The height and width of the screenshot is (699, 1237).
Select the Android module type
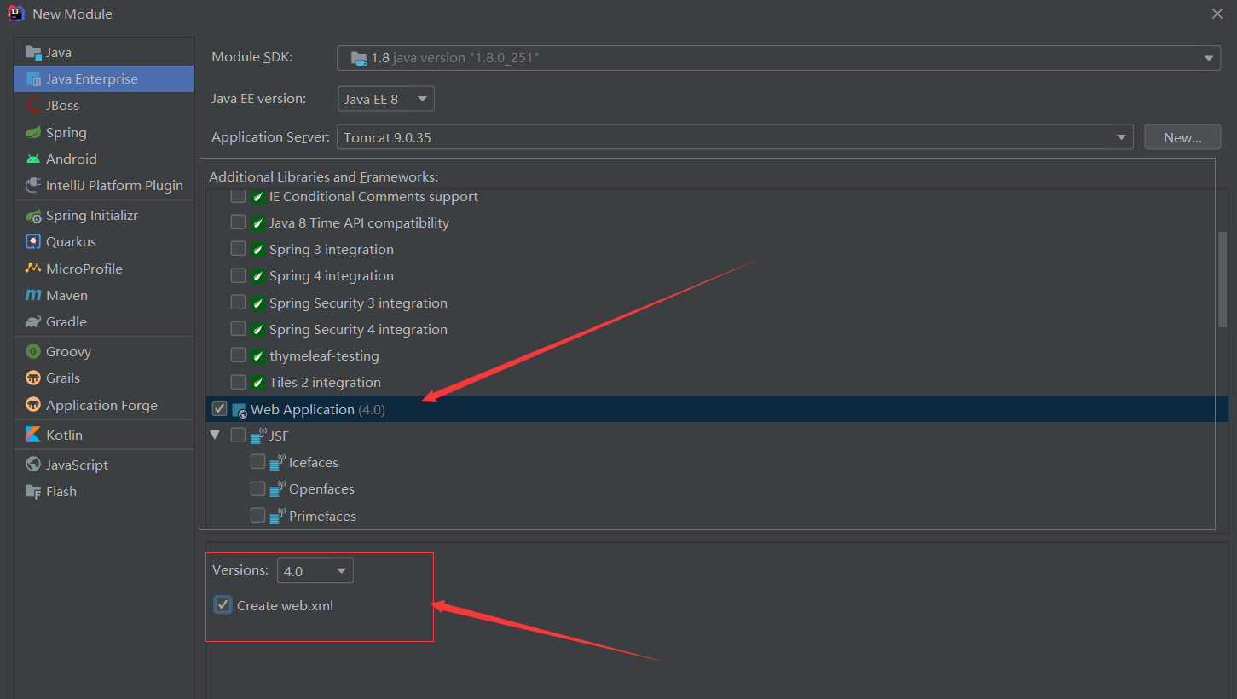(x=103, y=159)
